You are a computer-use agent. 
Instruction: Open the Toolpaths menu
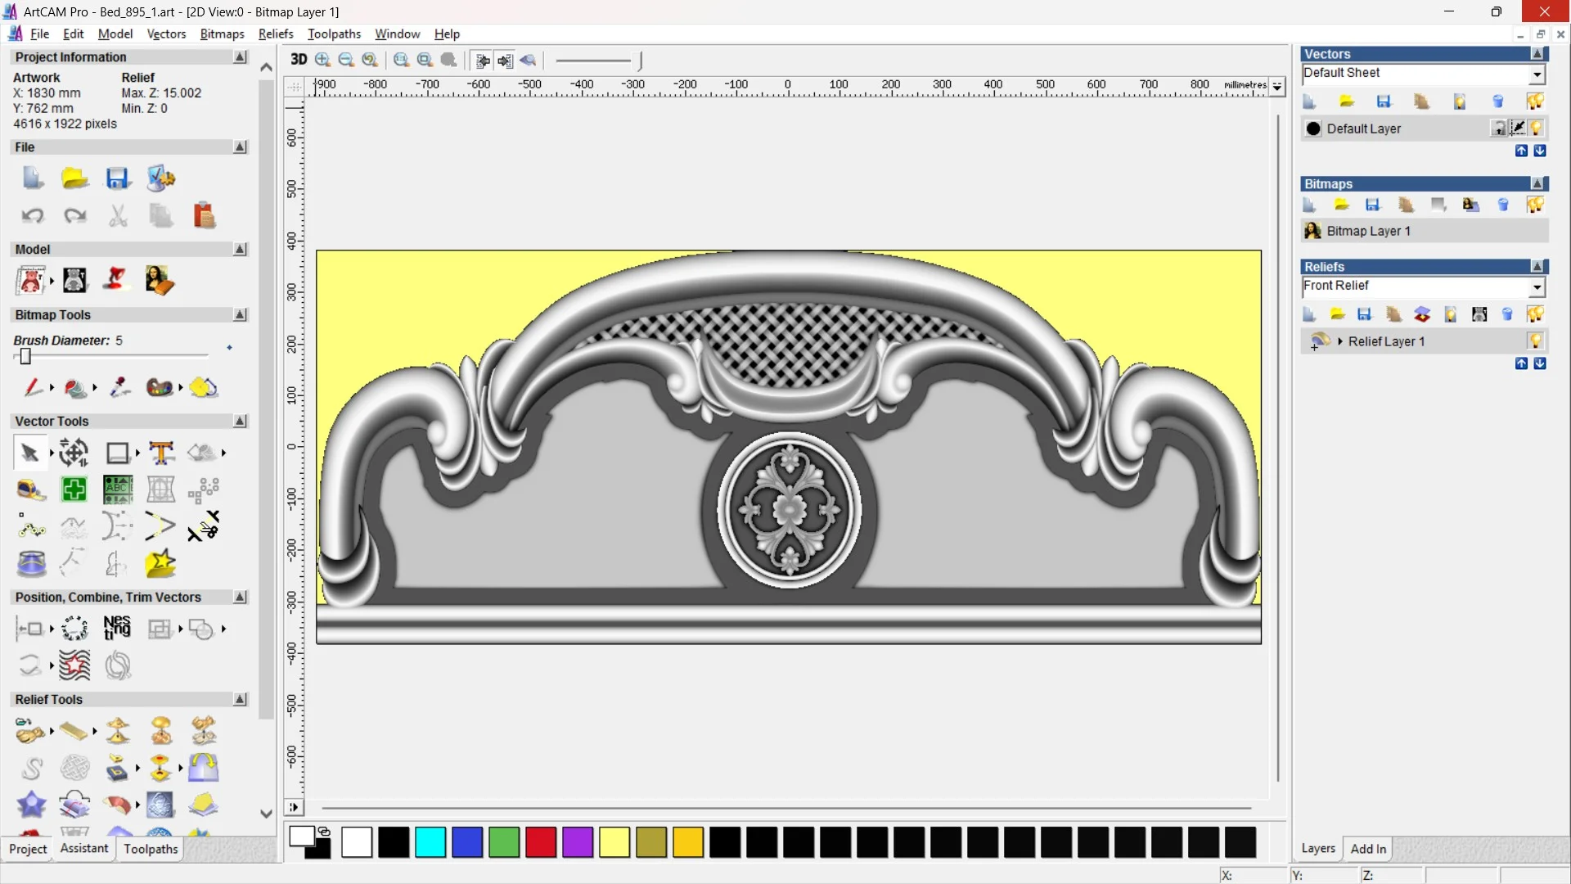[x=334, y=34]
